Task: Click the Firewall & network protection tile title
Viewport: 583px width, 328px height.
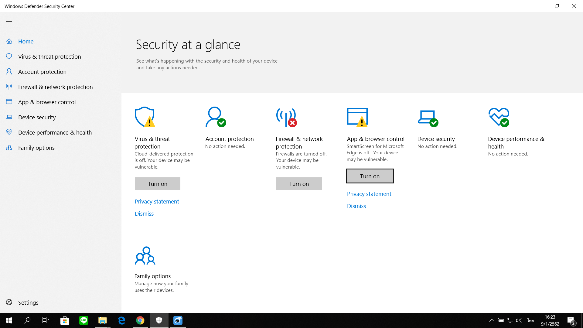Action: coord(299,142)
